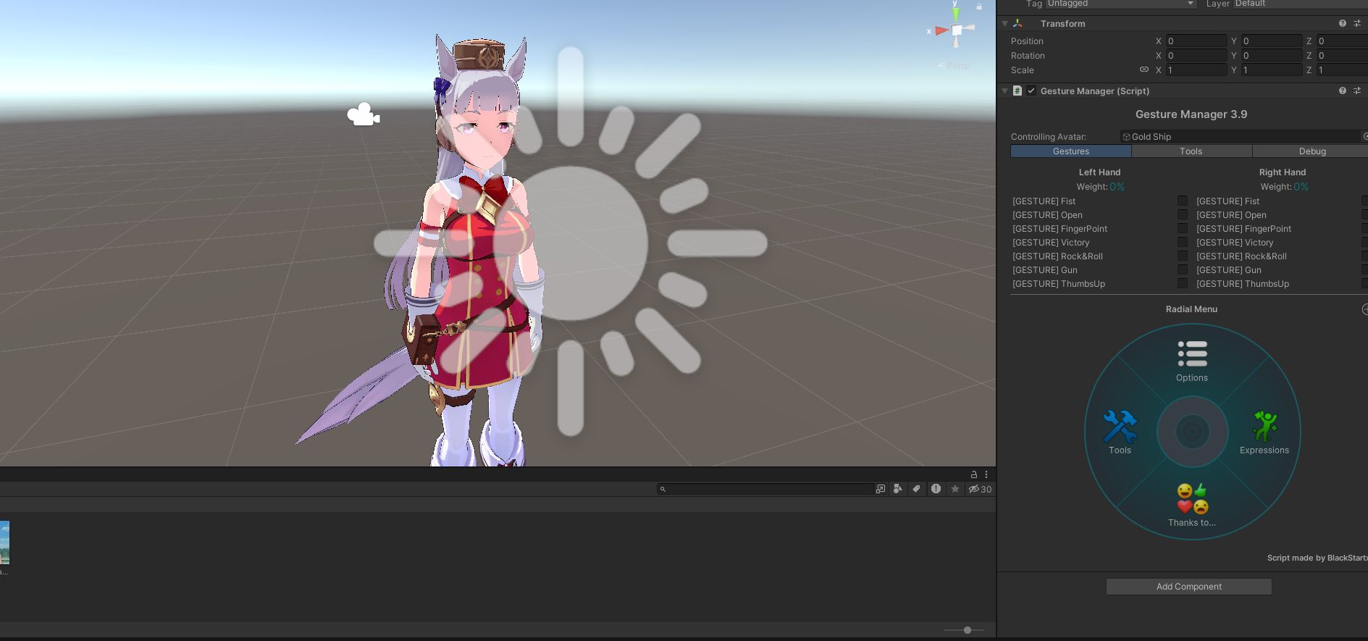Image resolution: width=1368 pixels, height=641 pixels.
Task: Open Search by Type filter in Project panel
Action: pos(898,489)
